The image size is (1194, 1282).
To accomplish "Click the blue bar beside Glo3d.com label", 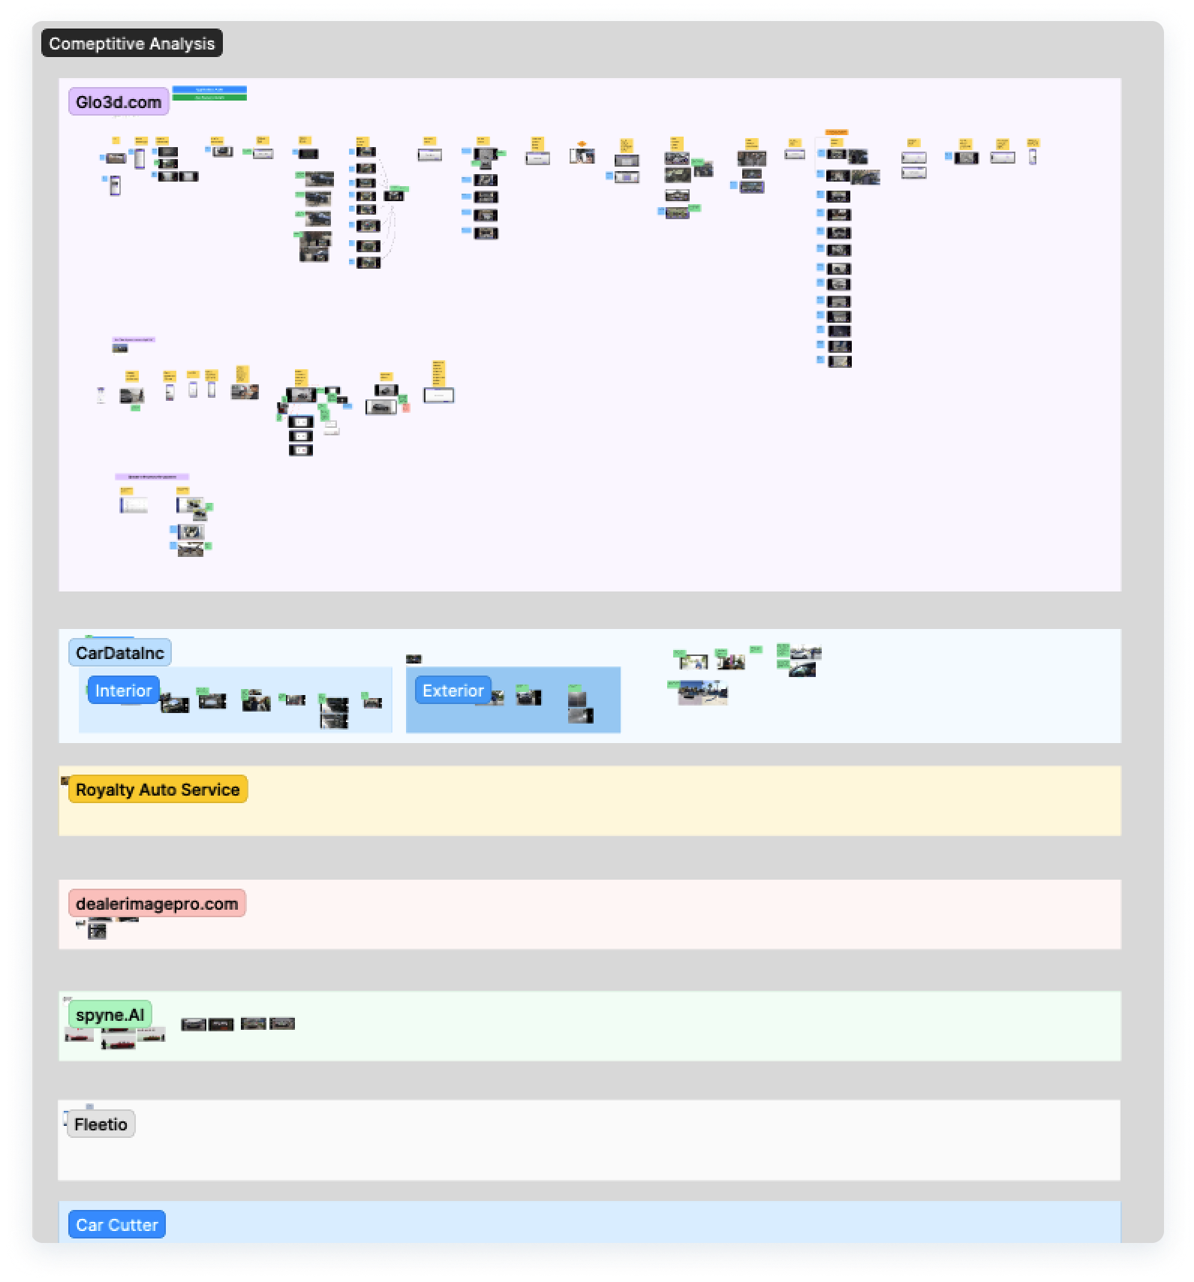I will coord(209,89).
